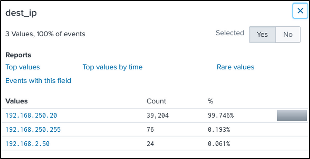Click the dest_ip field title
The image size is (310, 159).
(21, 13)
